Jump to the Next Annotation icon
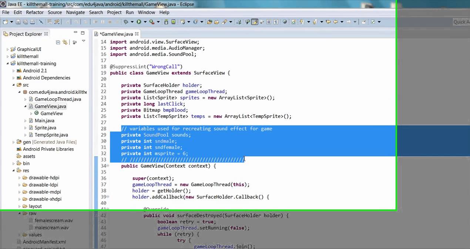The height and width of the screenshot is (249, 470). pyautogui.click(x=301, y=22)
